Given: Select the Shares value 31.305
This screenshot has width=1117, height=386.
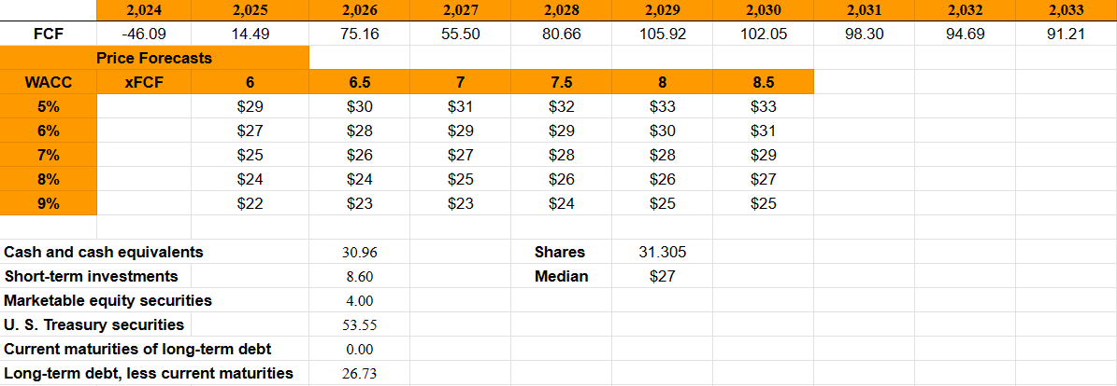Looking at the screenshot, I should point(662,252).
